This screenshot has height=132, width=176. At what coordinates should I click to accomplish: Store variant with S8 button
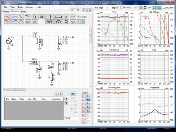coord(83,122)
